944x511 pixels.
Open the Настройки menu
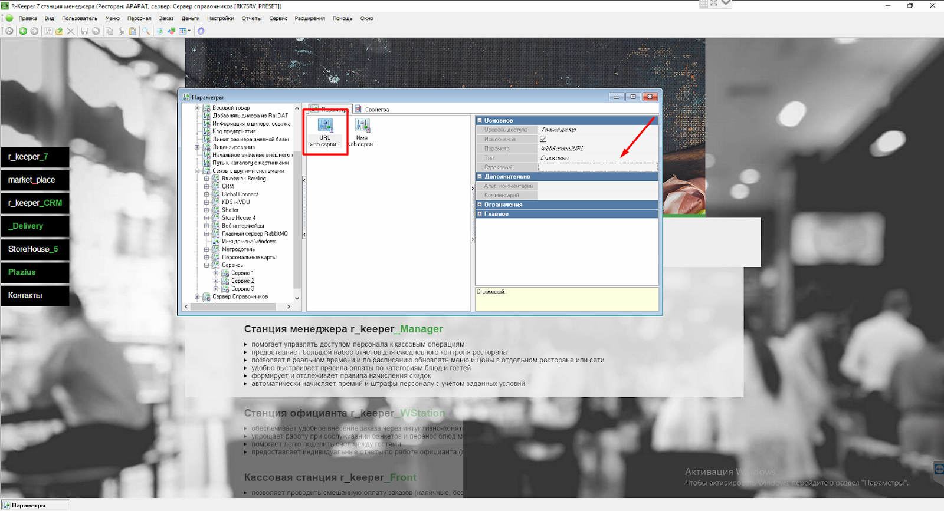[221, 18]
